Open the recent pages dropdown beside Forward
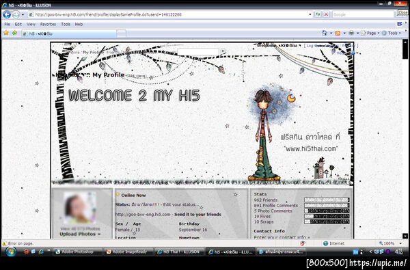 point(23,14)
